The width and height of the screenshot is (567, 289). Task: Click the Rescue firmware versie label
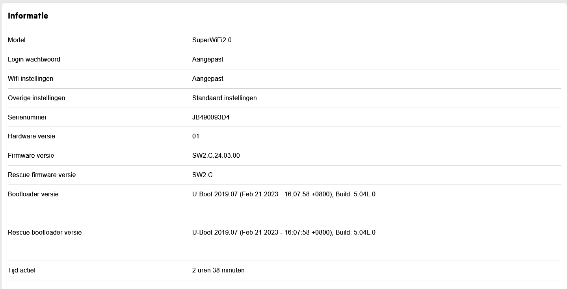(x=42, y=175)
